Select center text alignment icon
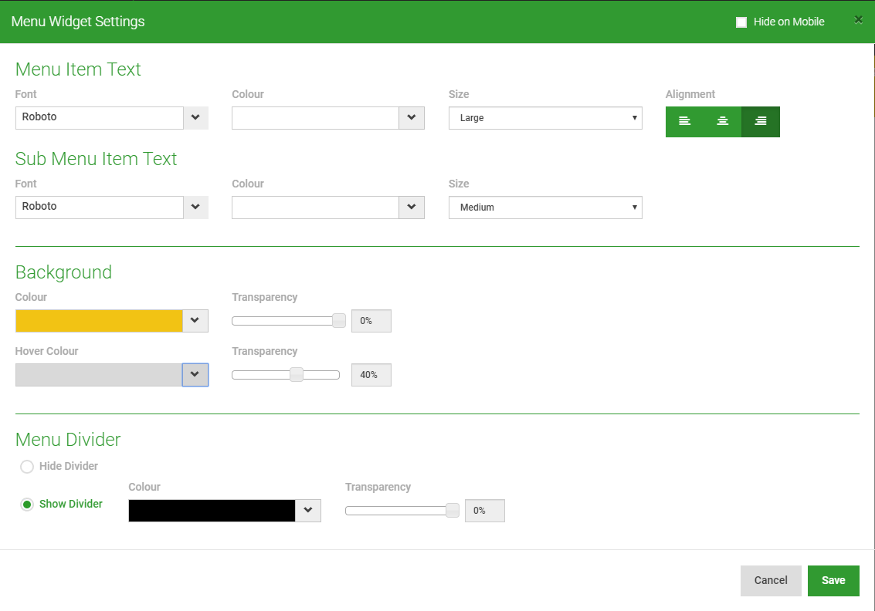 pos(723,122)
